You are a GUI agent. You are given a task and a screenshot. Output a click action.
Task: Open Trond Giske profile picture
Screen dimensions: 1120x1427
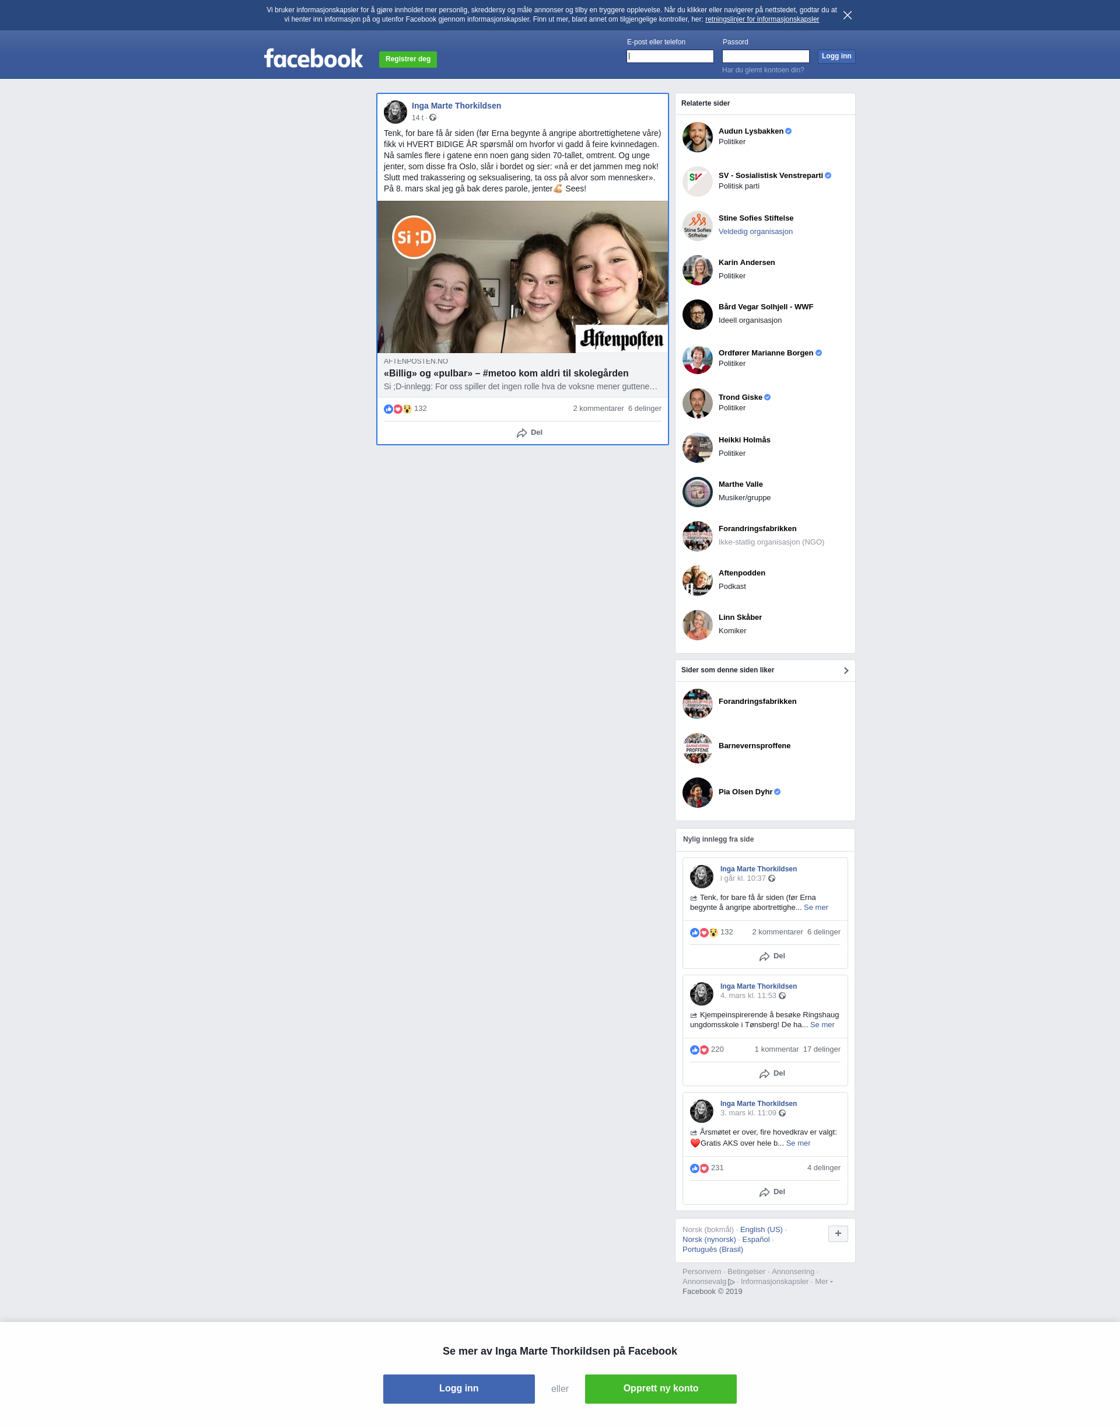tap(697, 403)
